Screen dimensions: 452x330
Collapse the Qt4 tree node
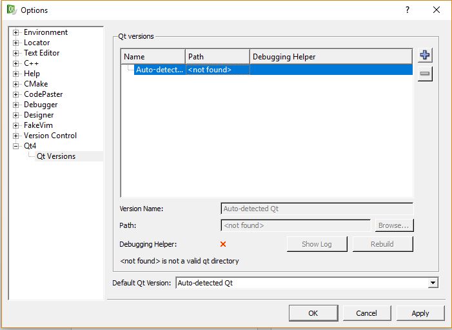[x=16, y=146]
